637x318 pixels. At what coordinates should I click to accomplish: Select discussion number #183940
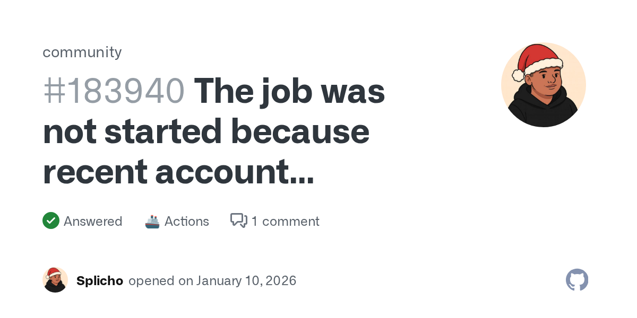click(x=114, y=91)
